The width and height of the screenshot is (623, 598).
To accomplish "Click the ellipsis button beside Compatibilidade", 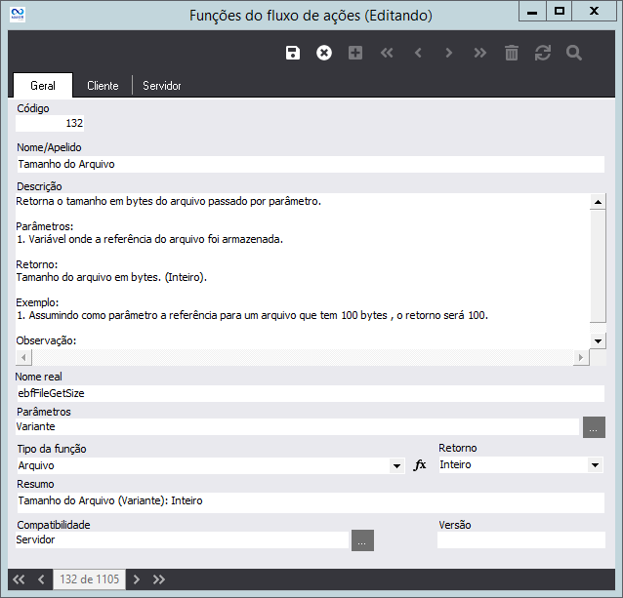I will click(362, 539).
